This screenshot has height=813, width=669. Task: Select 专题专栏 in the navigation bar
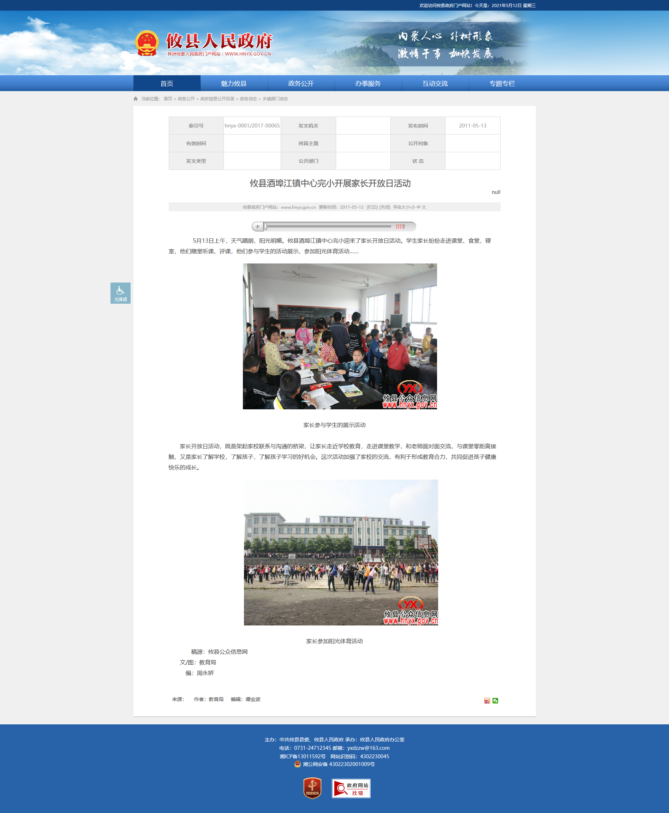tap(502, 83)
